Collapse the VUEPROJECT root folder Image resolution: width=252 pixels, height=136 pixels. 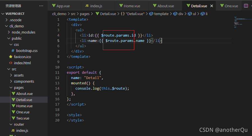(24, 14)
